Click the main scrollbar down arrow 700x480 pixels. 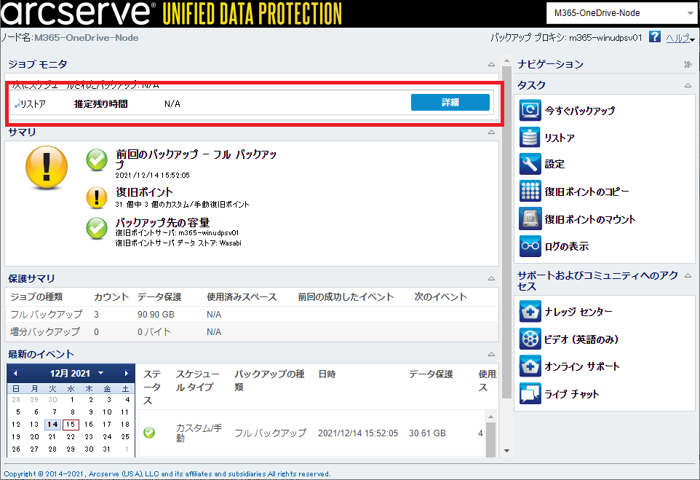tap(506, 451)
